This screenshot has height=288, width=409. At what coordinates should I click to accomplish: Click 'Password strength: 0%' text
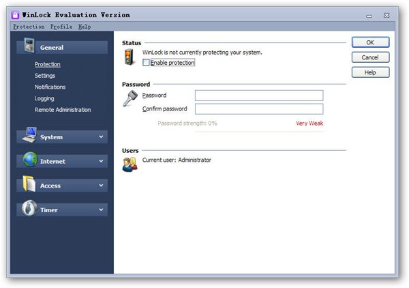click(x=187, y=124)
